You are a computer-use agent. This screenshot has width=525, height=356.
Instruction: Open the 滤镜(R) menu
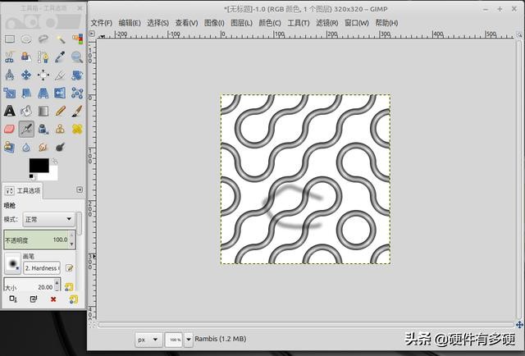pyautogui.click(x=326, y=23)
